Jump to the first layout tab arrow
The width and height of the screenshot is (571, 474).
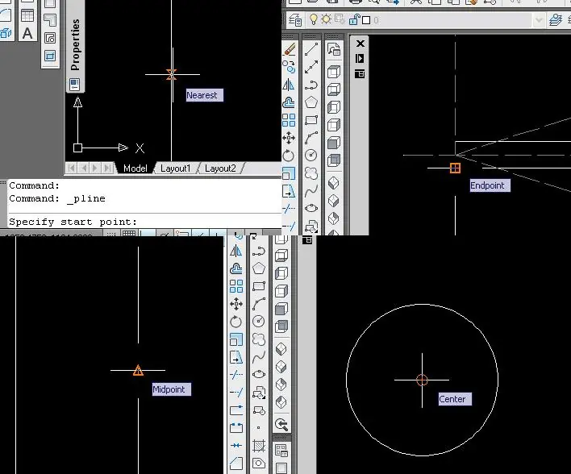pos(72,168)
